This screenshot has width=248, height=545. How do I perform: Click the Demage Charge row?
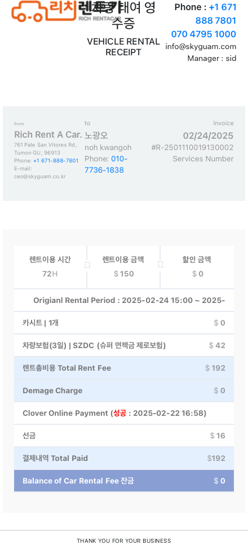pos(124,390)
